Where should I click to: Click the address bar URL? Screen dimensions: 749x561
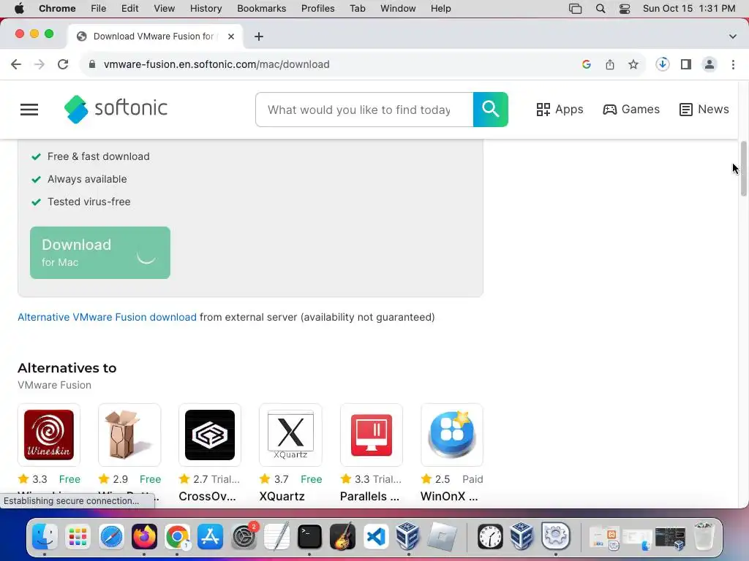tap(217, 64)
